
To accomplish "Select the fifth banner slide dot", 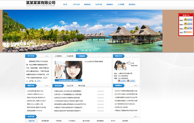I will click(90, 50).
